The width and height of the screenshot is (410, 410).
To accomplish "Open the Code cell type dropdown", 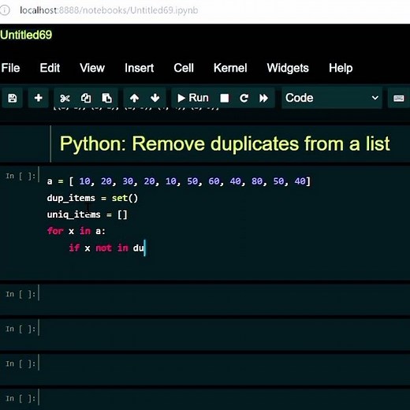I will [332, 99].
